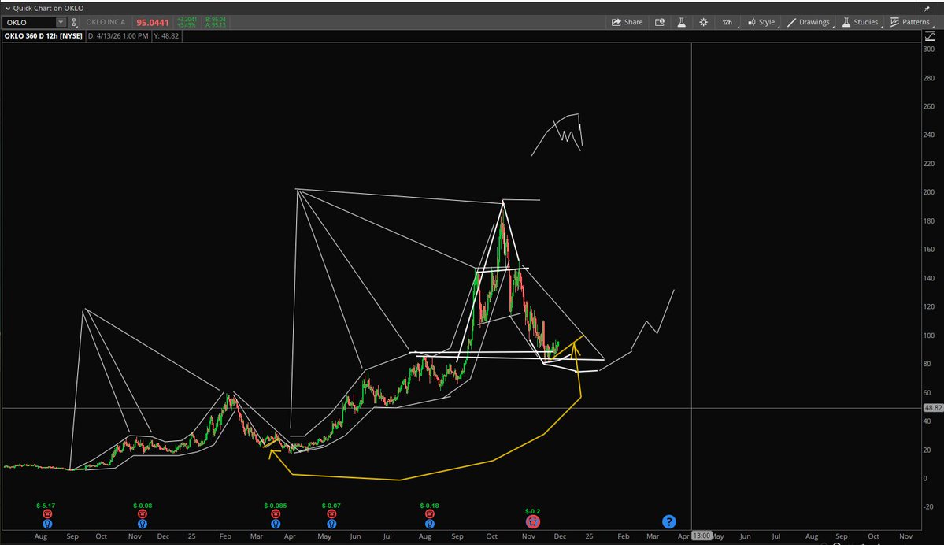Click the 13:00 time label on axis

[x=702, y=536]
